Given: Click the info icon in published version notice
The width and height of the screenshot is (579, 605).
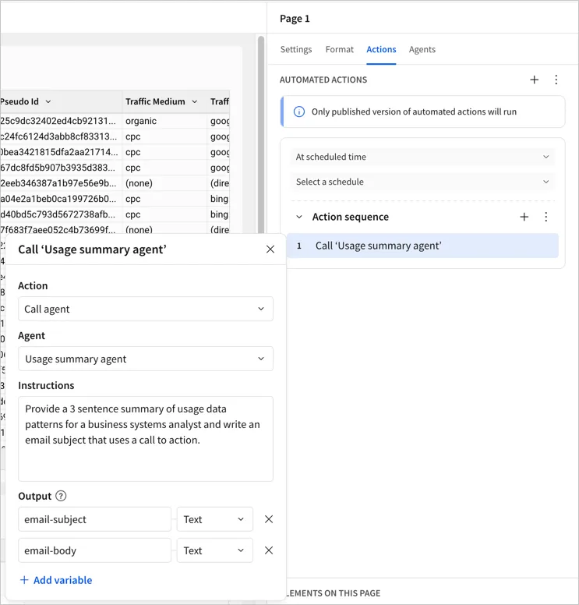Looking at the screenshot, I should (x=299, y=112).
